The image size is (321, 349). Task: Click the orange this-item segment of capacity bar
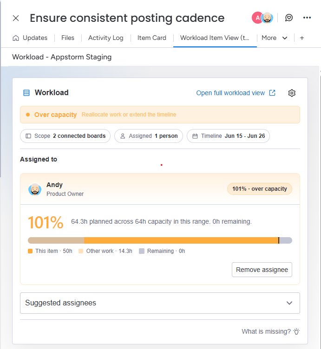click(181, 240)
